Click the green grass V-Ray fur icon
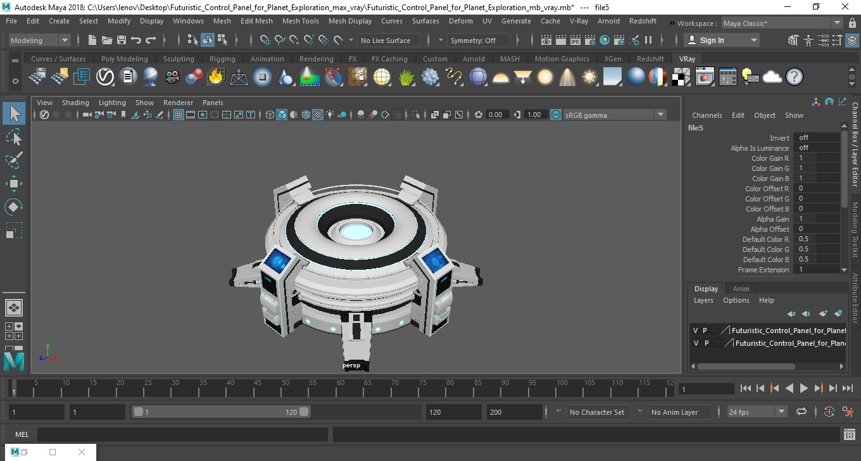Viewport: 861px width, 461px height. 406,77
